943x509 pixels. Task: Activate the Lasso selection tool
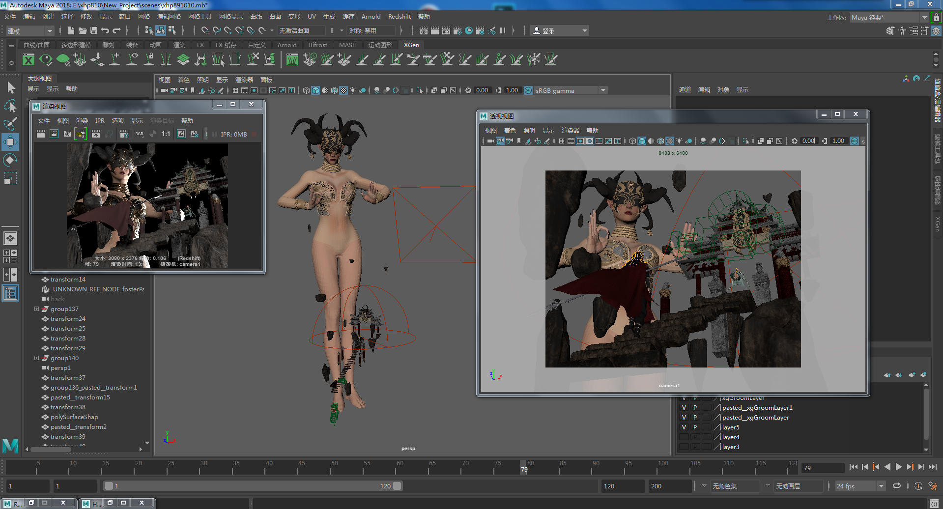[10, 106]
